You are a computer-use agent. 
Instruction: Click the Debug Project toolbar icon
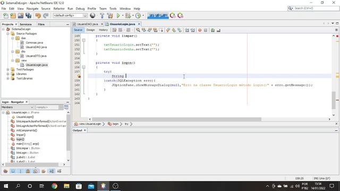pyautogui.click(x=128, y=15)
